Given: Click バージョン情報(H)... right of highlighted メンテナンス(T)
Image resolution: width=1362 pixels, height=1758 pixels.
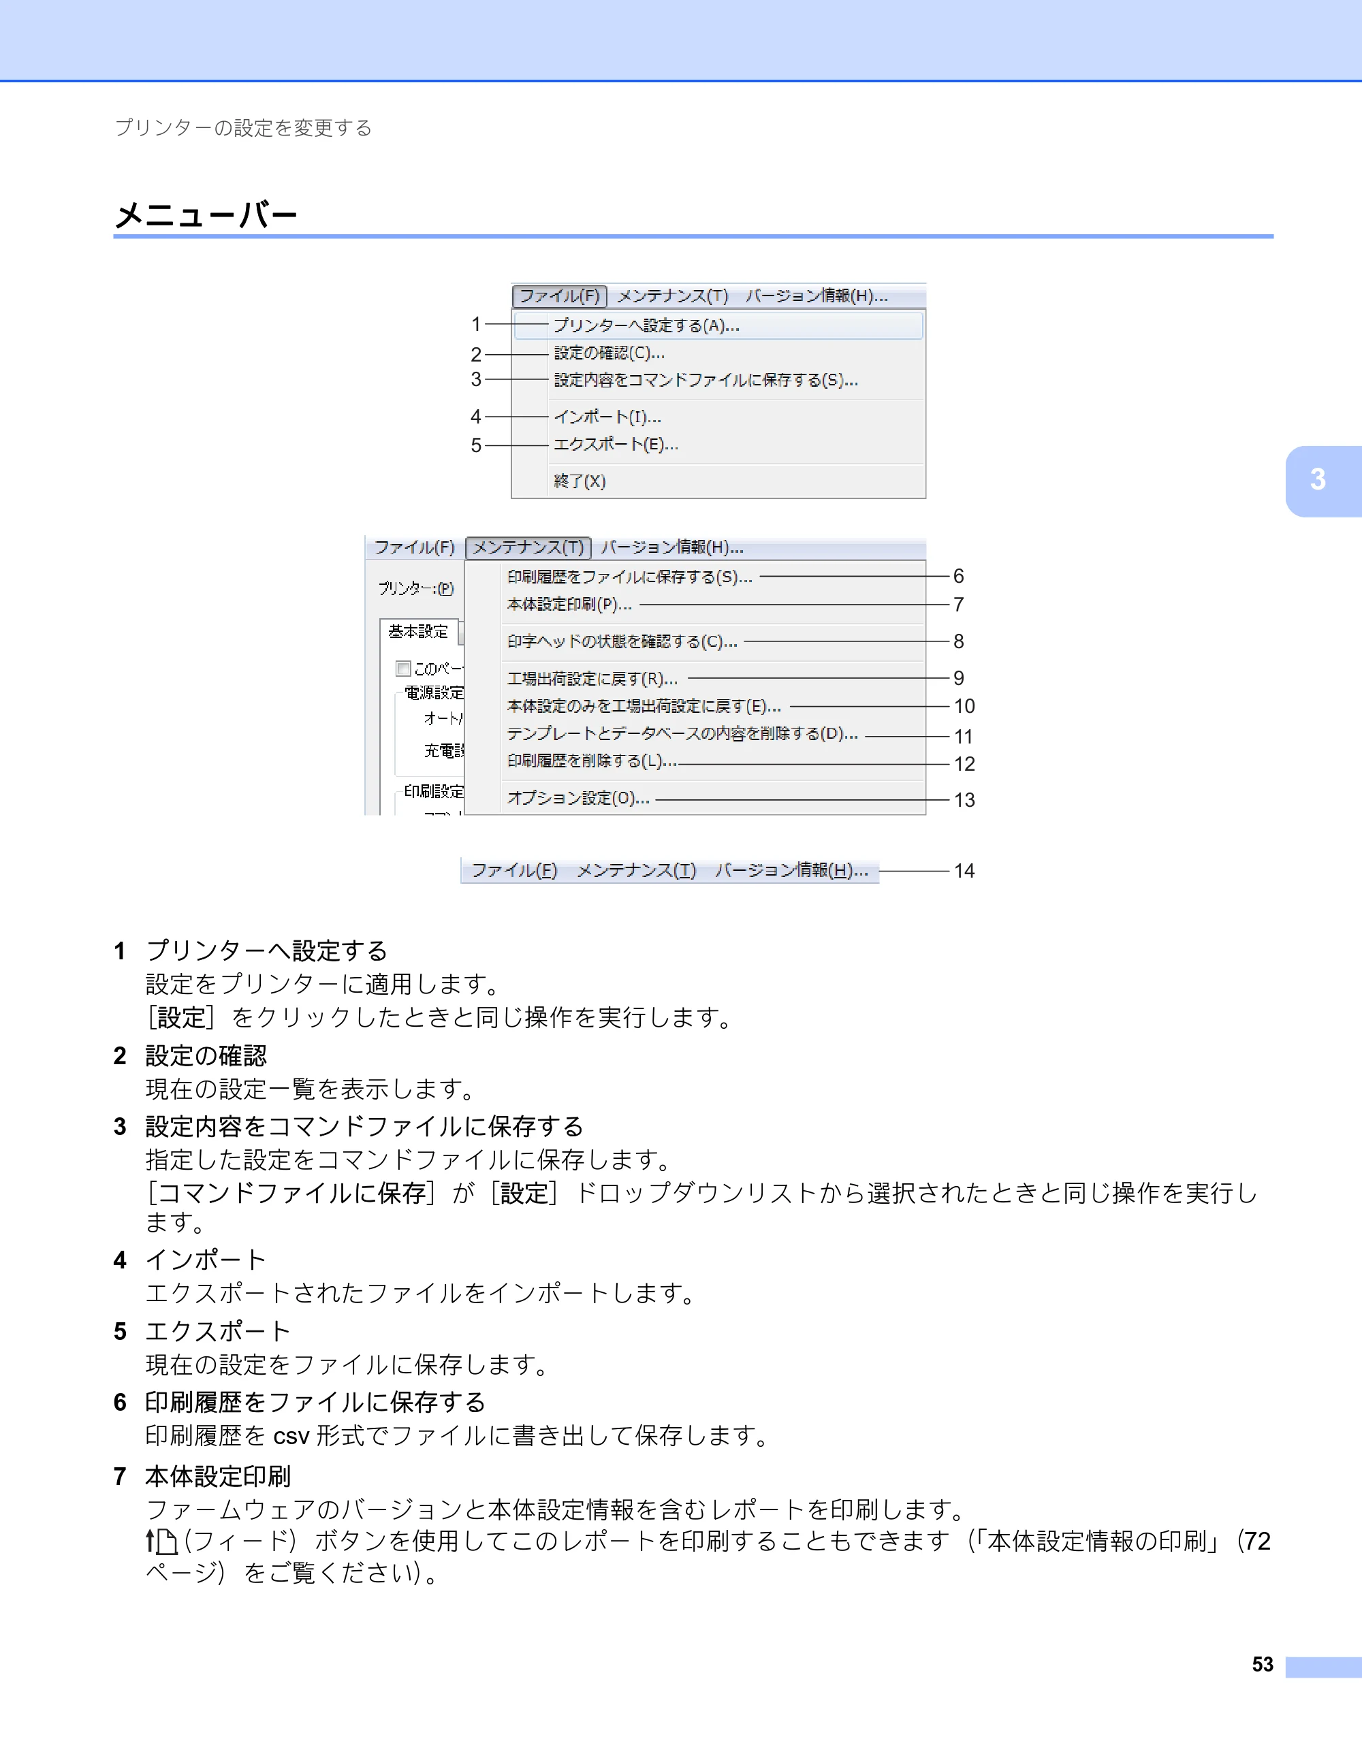Looking at the screenshot, I should (672, 547).
